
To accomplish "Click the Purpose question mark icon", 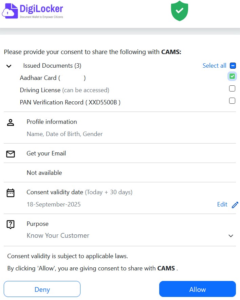I will (x=11, y=224).
